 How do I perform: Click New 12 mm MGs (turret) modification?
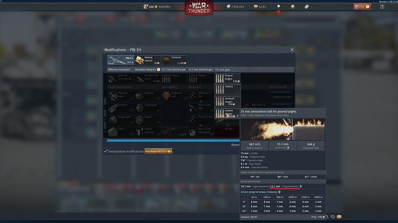pyautogui.click(x=201, y=132)
